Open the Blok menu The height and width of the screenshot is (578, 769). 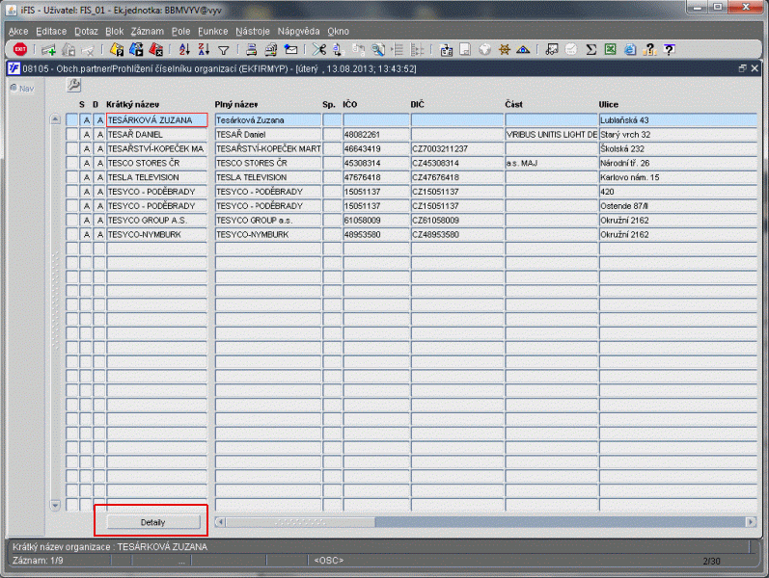click(114, 32)
